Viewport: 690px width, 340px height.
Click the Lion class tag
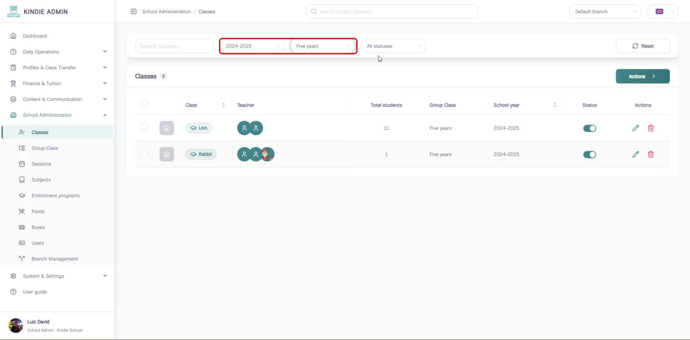point(199,128)
